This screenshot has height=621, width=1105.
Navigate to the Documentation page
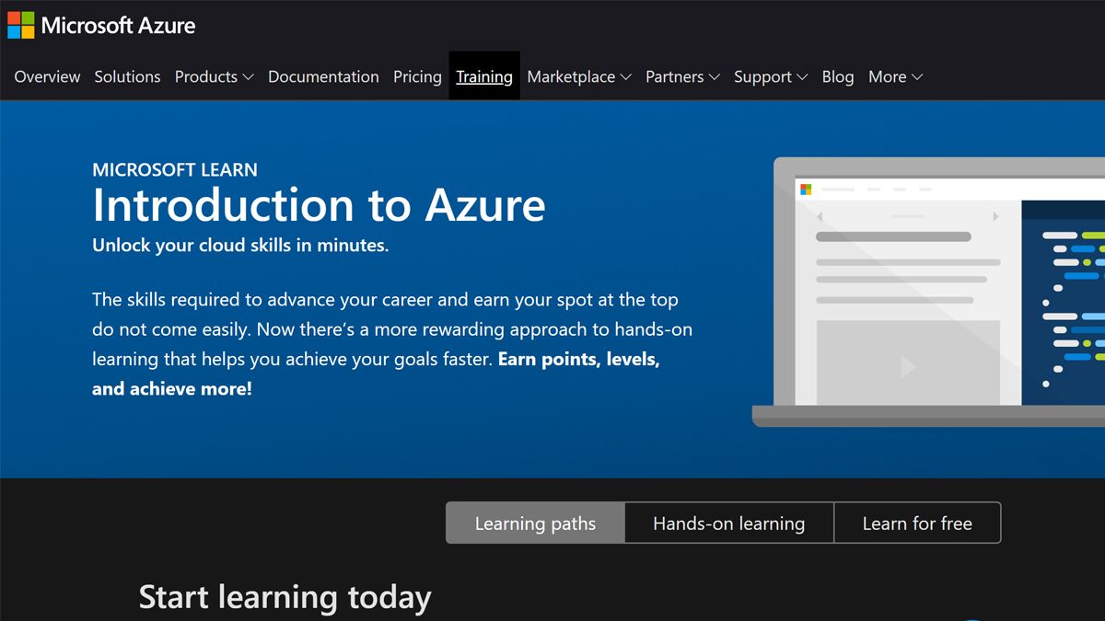pyautogui.click(x=323, y=76)
